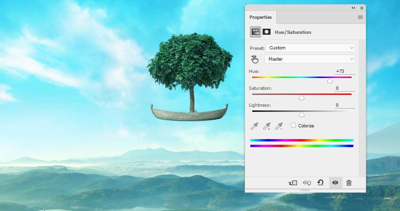Click the Hue value field +73
The width and height of the screenshot is (400, 211).
[x=344, y=71]
